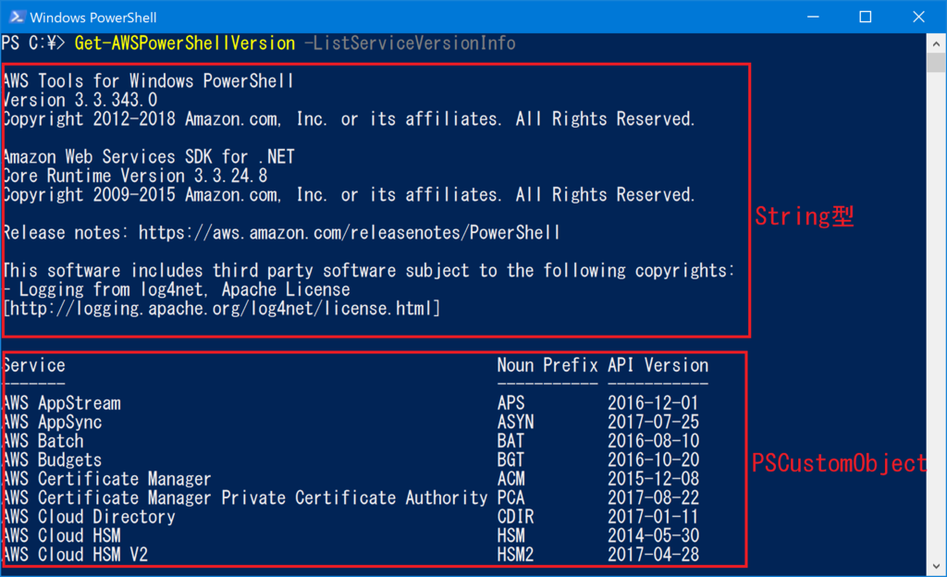
Task: Click the 'PCA' noun prefix
Action: click(510, 497)
